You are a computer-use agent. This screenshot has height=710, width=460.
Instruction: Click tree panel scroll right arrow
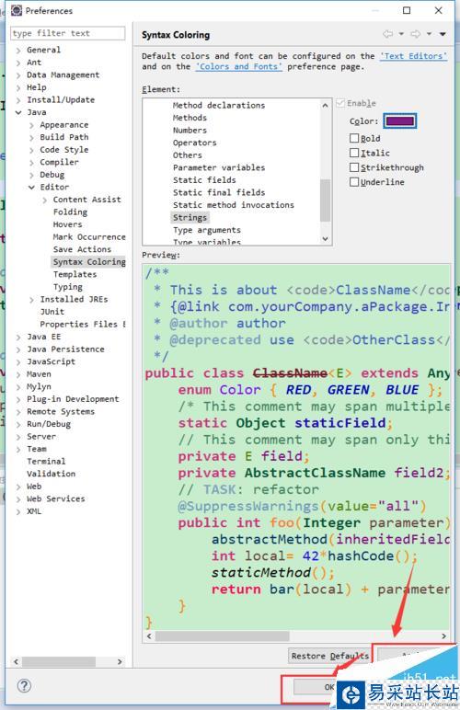(120, 661)
